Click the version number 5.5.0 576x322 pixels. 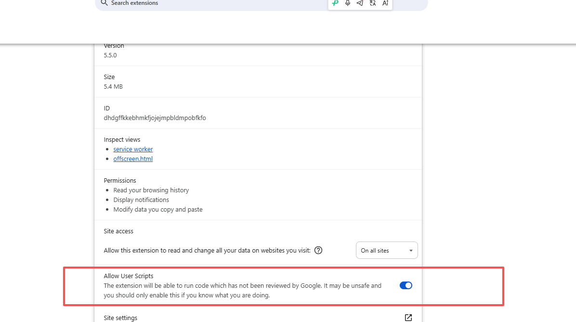(110, 55)
